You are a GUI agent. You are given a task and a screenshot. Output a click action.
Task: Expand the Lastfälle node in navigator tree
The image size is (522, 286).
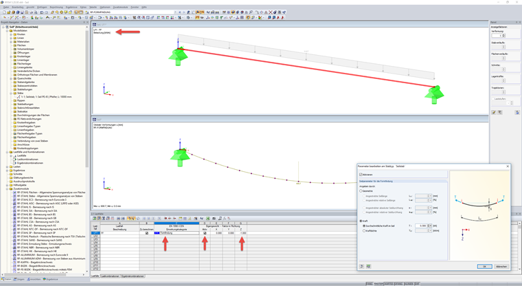[11, 155]
